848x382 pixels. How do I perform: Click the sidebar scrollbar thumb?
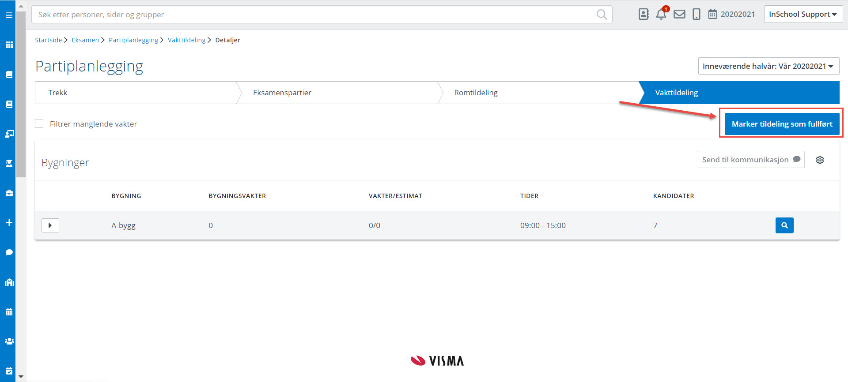21,95
